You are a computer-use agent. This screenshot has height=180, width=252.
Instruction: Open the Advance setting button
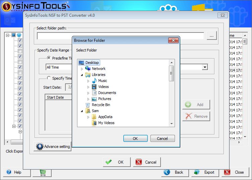pyautogui.click(x=52, y=146)
